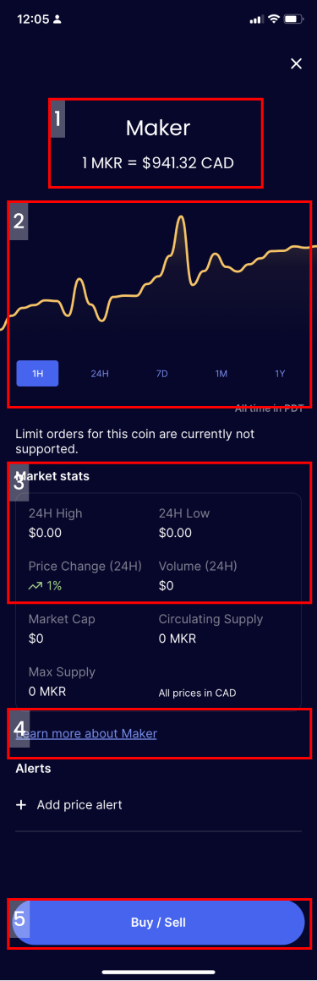317x981 pixels.
Task: Tap the Wi-Fi status icon
Action: (x=273, y=19)
